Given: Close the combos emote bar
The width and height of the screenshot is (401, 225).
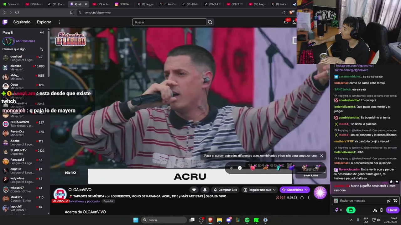Looking at the screenshot, I should [x=231, y=168].
